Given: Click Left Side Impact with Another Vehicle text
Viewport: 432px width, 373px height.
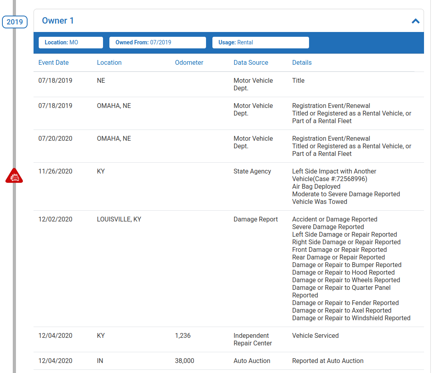Looking at the screenshot, I should pyautogui.click(x=334, y=175).
